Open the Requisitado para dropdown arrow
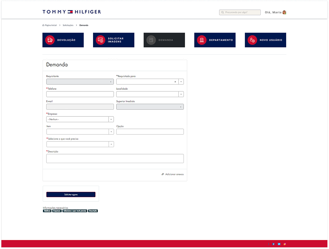 click(x=181, y=82)
